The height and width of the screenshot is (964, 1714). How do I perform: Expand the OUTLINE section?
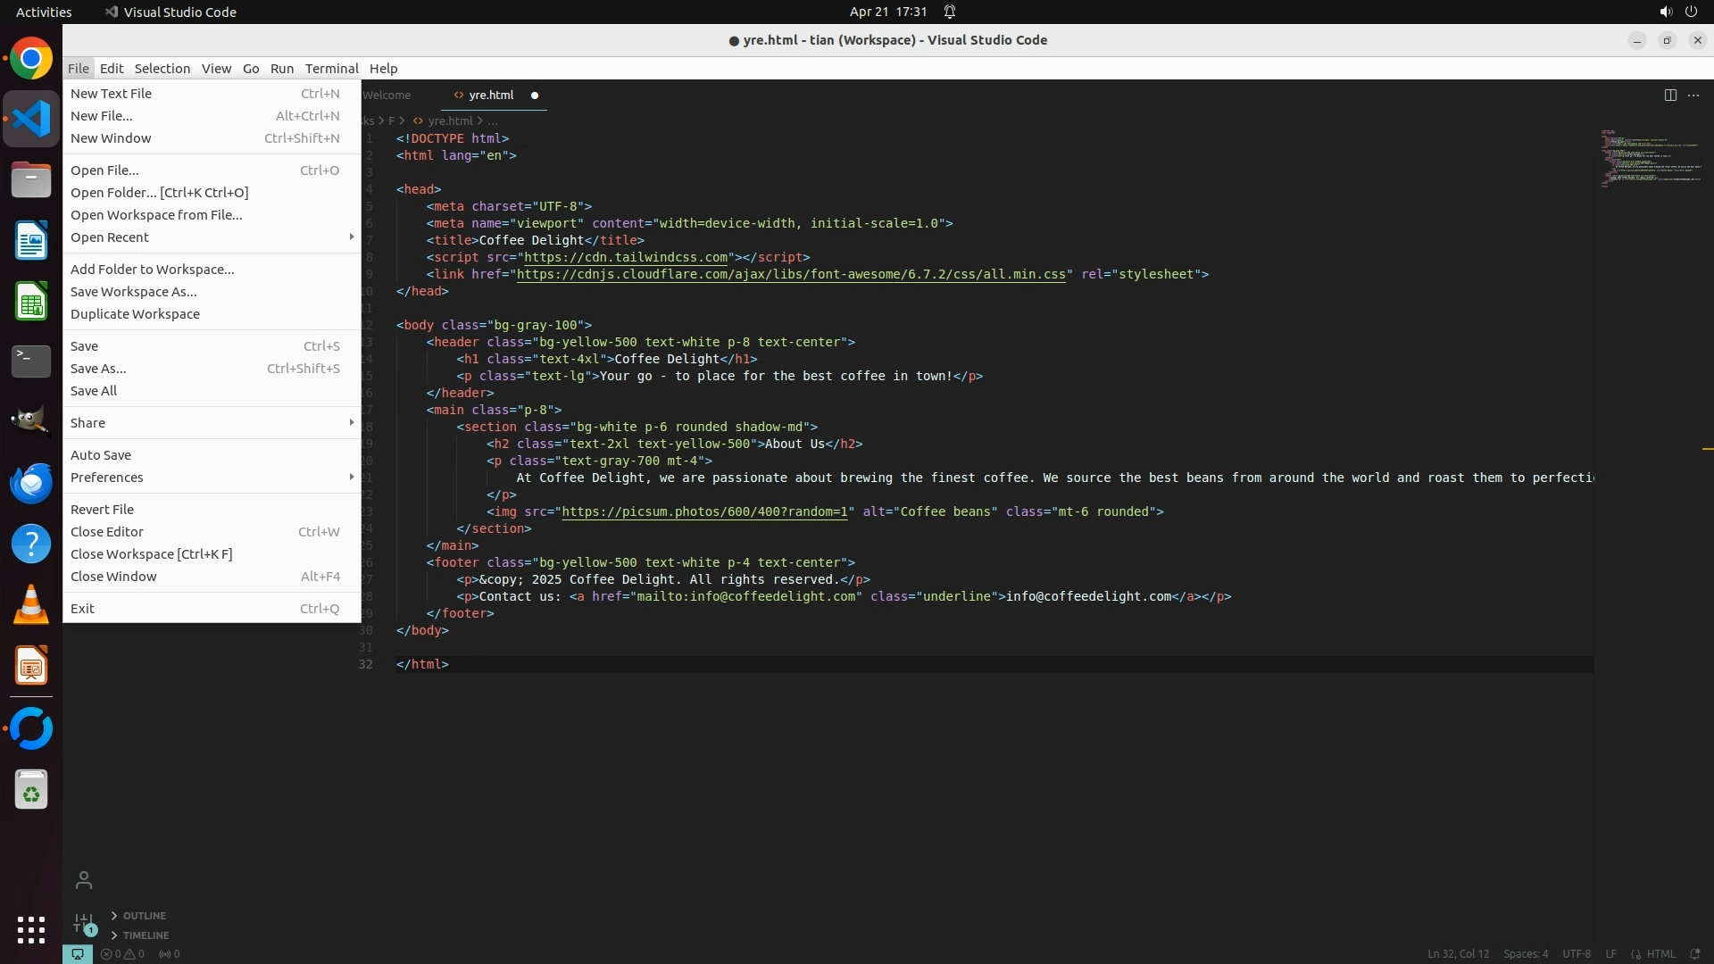click(x=144, y=916)
